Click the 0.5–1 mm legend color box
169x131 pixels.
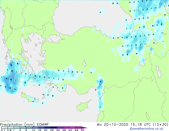11,128
